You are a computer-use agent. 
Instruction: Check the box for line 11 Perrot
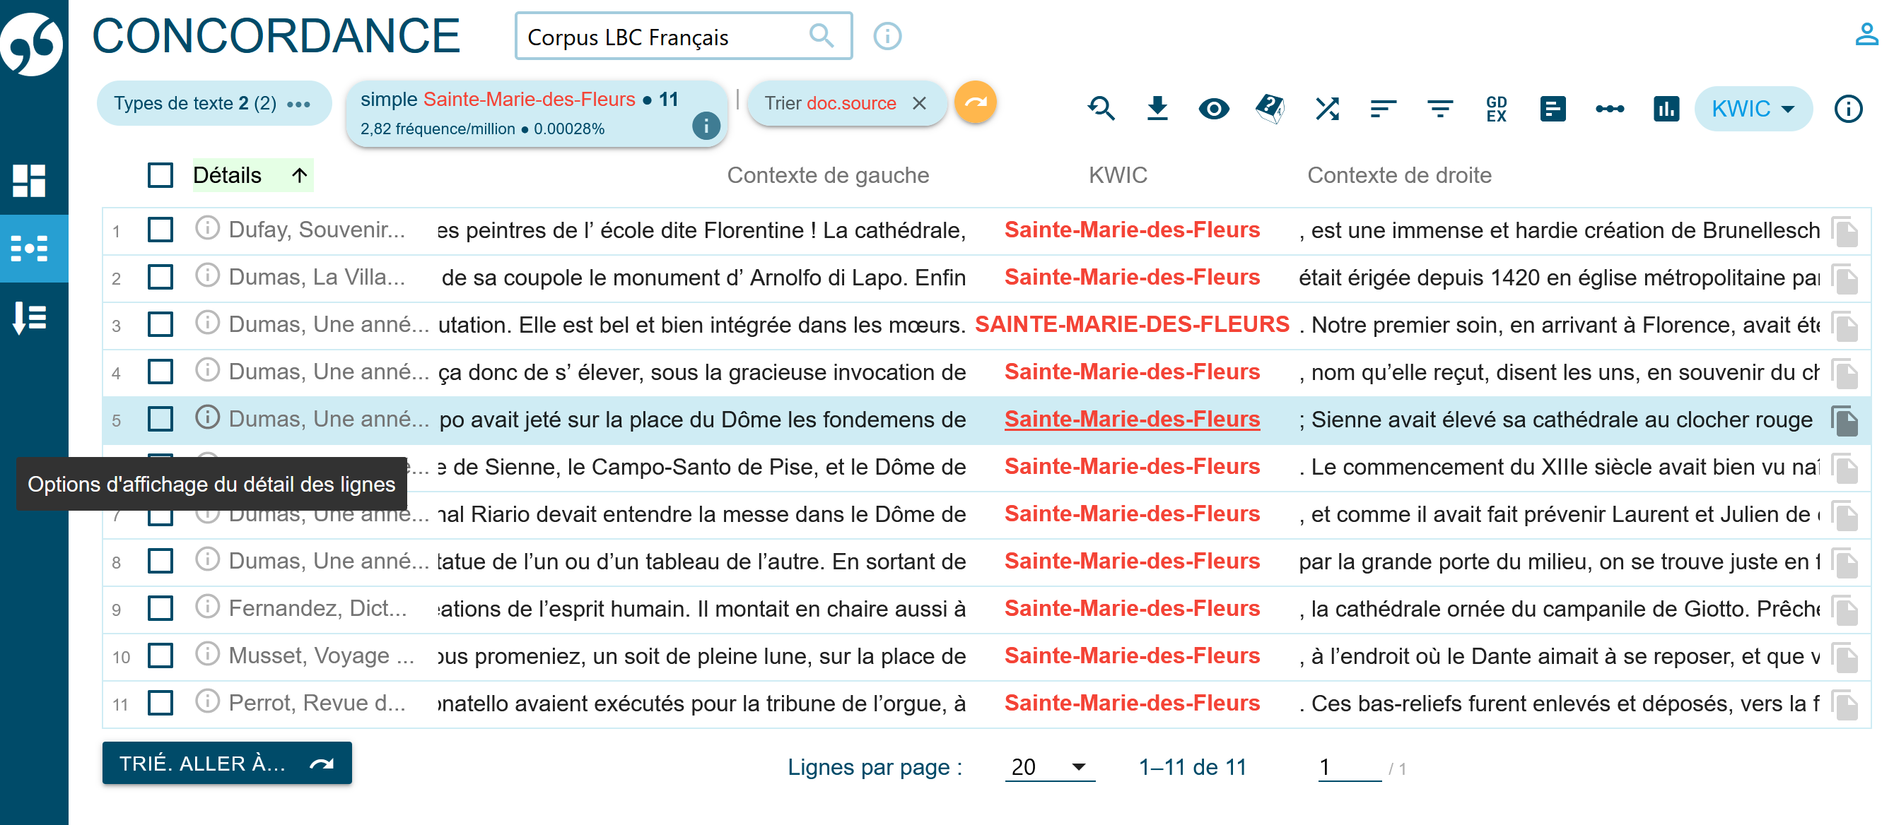tap(160, 703)
